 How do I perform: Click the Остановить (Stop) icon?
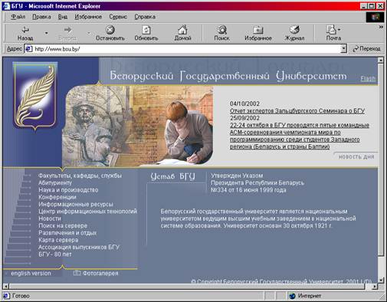click(110, 30)
